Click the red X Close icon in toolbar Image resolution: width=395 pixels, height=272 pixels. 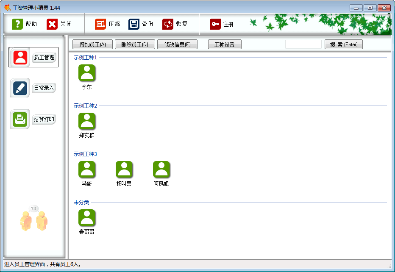[x=52, y=24]
